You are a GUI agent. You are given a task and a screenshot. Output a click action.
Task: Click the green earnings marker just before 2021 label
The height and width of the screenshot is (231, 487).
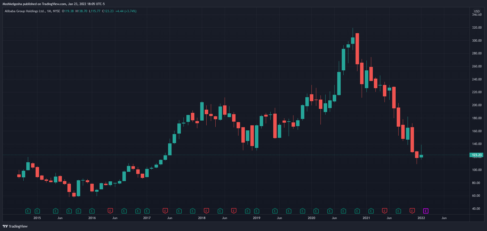[357, 211]
